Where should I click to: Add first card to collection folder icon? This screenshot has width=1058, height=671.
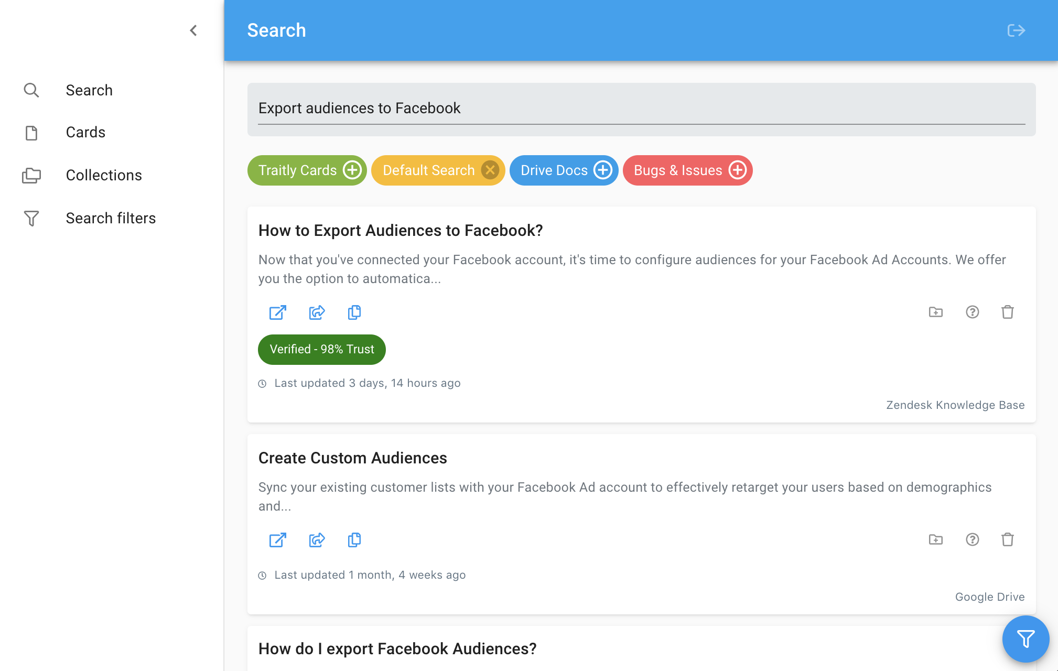pos(935,312)
